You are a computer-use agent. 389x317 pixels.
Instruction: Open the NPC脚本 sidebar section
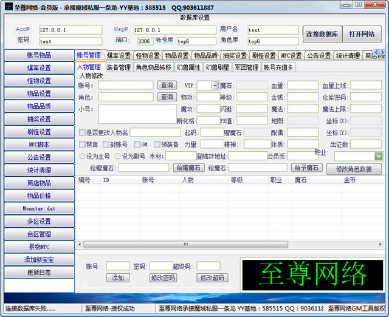39,145
